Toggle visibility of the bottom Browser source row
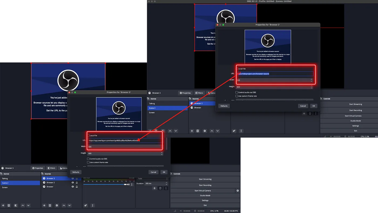This screenshot has height=213, width=378. 73,187
